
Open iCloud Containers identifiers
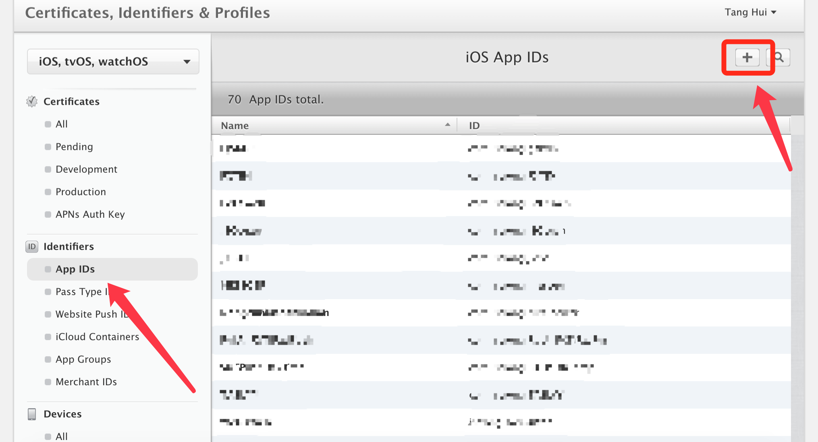tap(97, 337)
